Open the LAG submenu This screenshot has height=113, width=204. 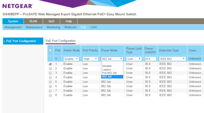[x=94, y=27]
